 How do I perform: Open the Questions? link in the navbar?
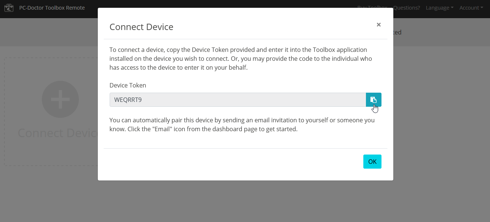(407, 8)
